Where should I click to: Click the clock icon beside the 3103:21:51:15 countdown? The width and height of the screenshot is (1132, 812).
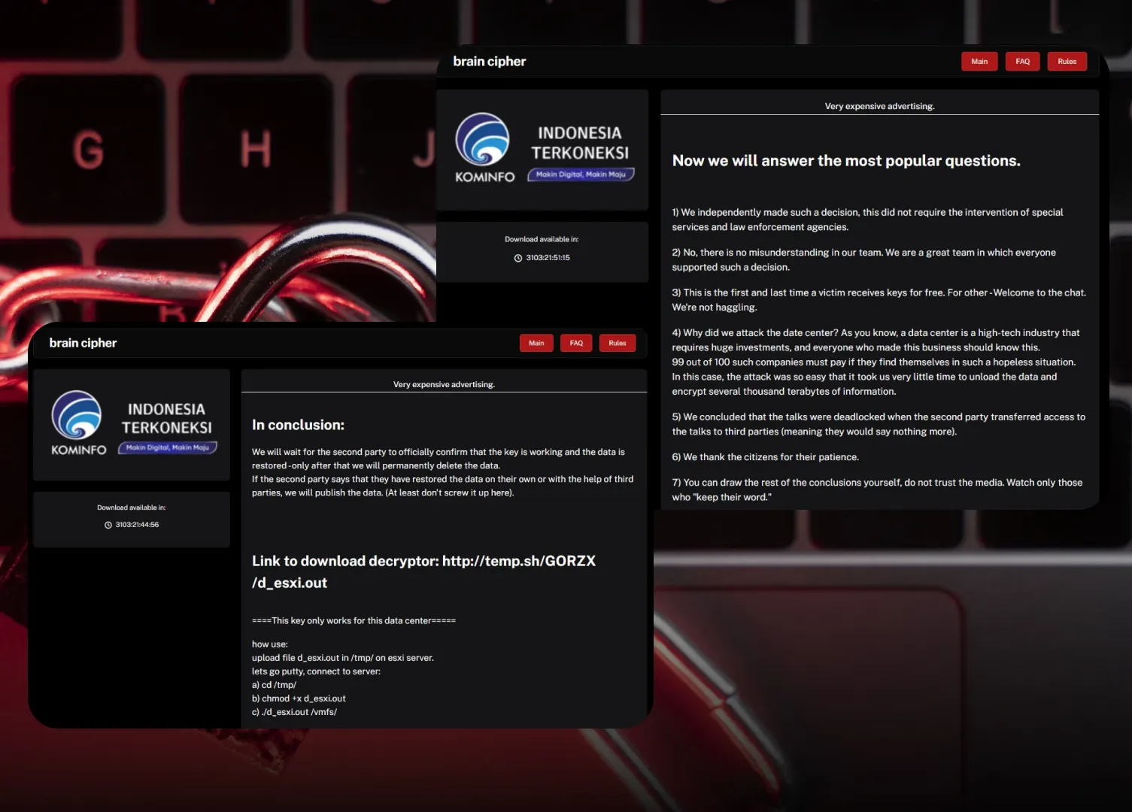point(517,258)
